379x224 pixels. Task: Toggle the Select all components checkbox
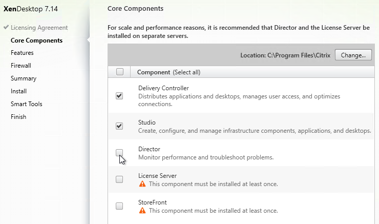(120, 72)
